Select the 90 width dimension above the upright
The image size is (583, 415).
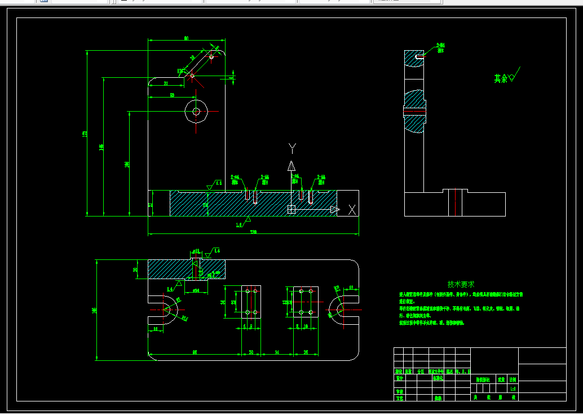(186, 38)
